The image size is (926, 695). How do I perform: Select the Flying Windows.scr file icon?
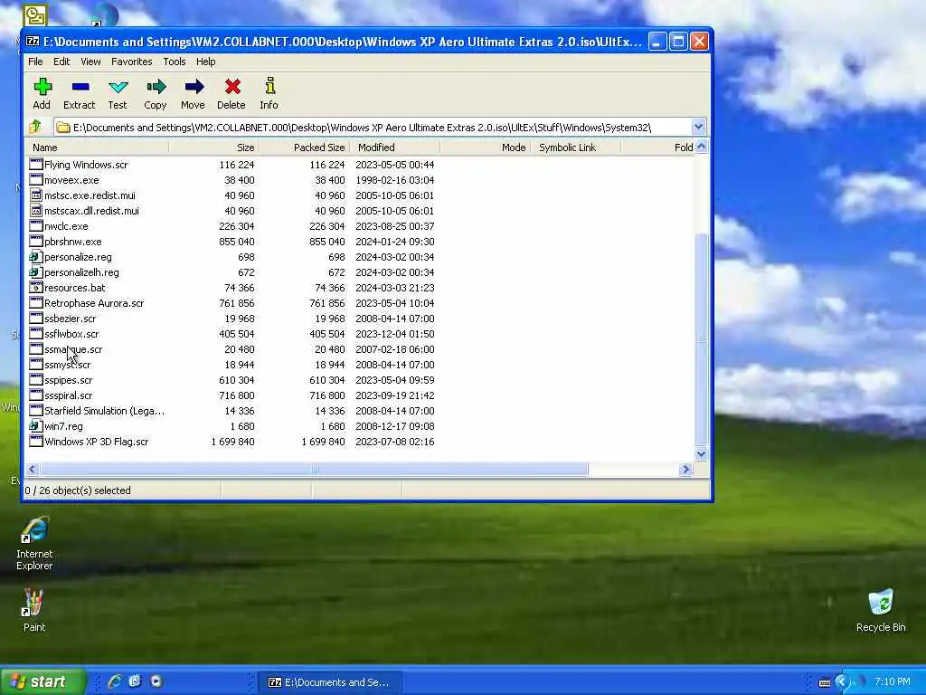tap(36, 165)
